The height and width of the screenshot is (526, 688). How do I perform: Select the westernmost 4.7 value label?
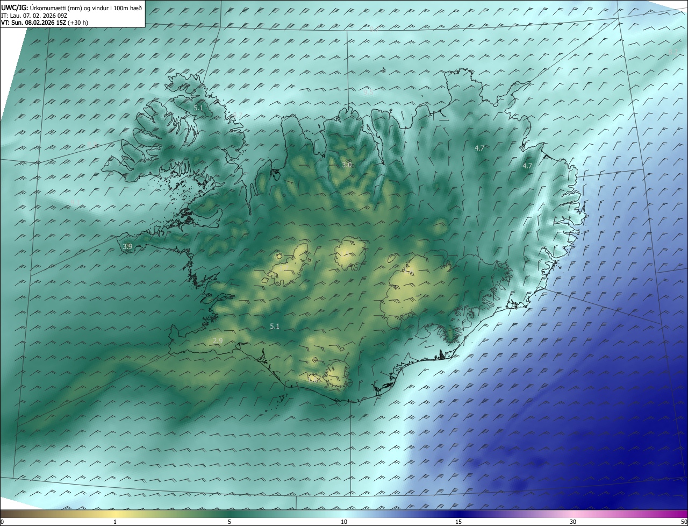tap(479, 148)
